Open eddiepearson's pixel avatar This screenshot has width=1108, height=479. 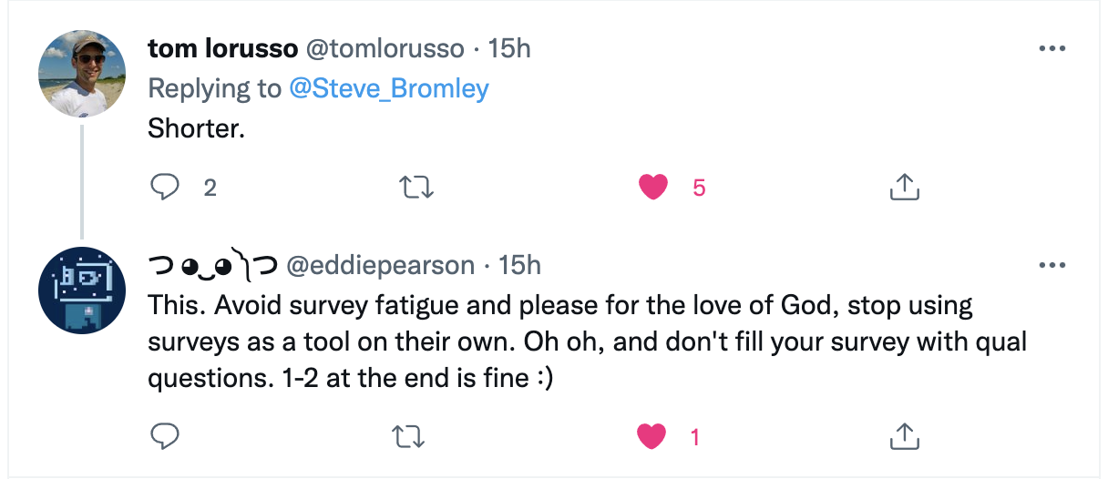[x=82, y=290]
